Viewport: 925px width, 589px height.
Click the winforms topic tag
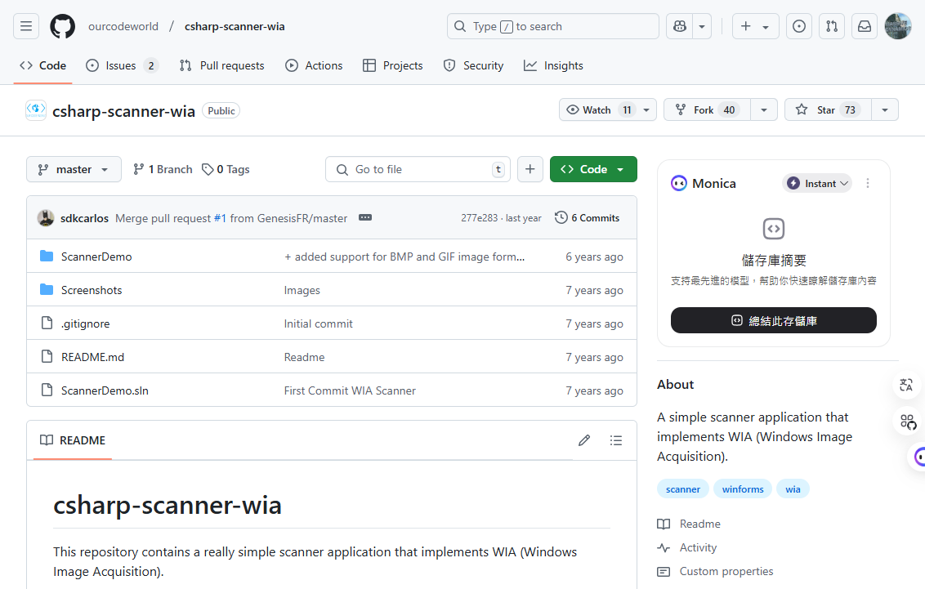coord(743,489)
